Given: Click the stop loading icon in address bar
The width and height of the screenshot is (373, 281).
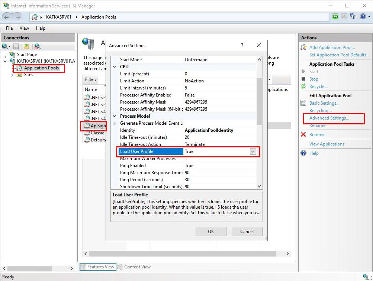Looking at the screenshot, I should pos(344,17).
